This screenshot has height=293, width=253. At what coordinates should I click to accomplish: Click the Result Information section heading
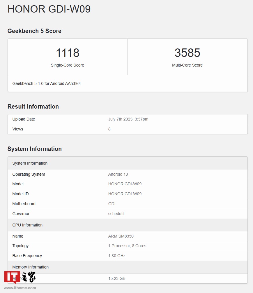pyautogui.click(x=33, y=107)
